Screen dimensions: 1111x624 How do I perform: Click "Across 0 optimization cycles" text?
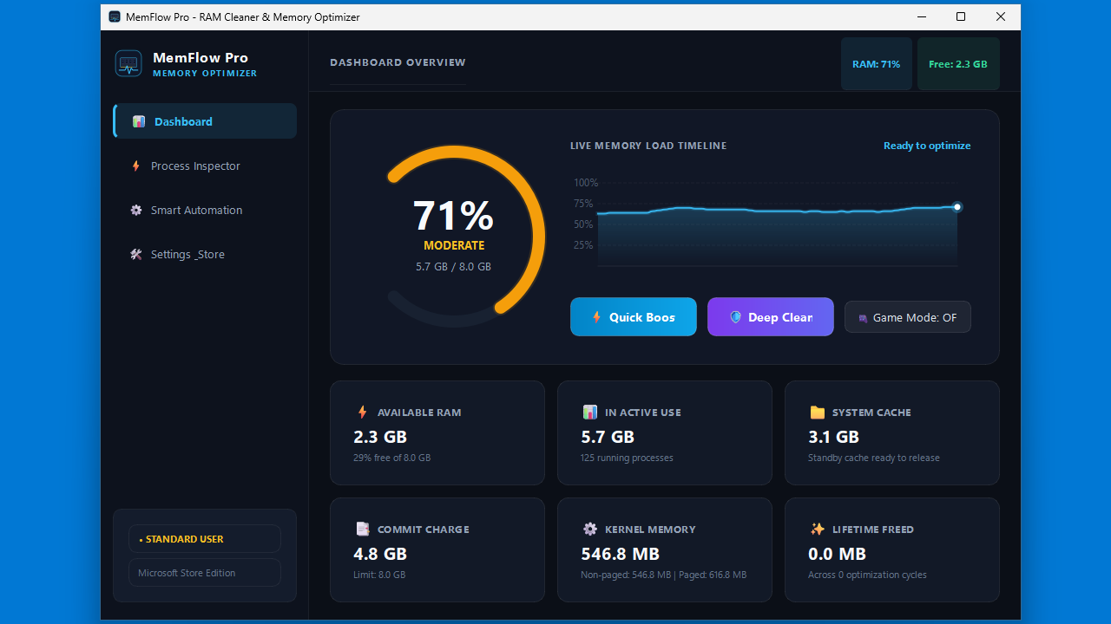point(867,575)
